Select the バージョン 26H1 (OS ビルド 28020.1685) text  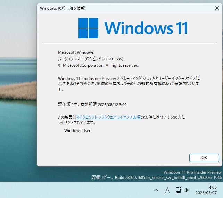pyautogui.click(x=91, y=59)
